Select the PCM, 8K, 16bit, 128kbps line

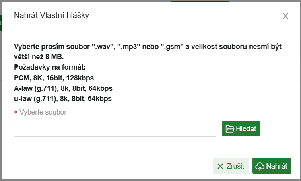54,77
